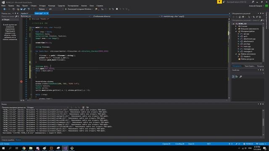The width and height of the screenshot is (269, 151).
Task: Open the Task View taskbar icon
Action: 17,148
